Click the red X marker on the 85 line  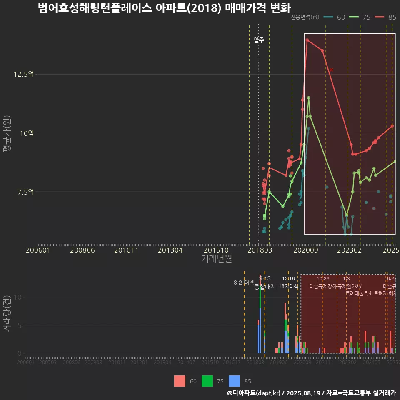click(331, 70)
